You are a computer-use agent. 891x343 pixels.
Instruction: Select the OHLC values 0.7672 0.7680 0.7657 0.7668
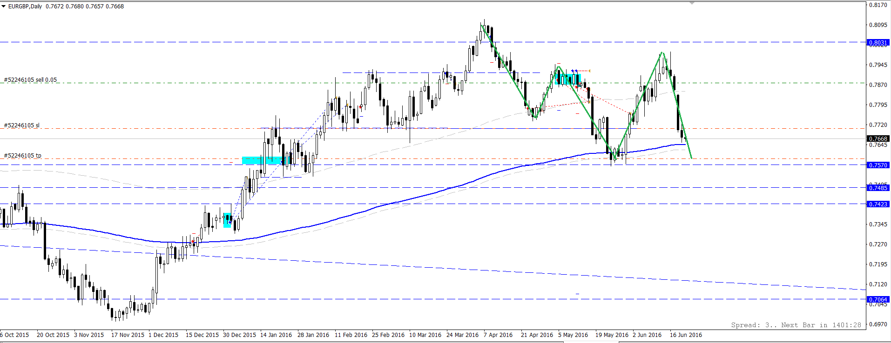pyautogui.click(x=85, y=7)
